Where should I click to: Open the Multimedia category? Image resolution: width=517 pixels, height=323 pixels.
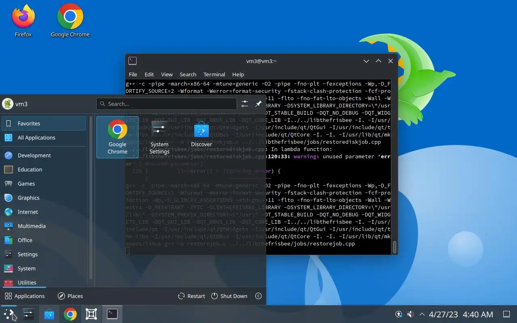[44, 226]
